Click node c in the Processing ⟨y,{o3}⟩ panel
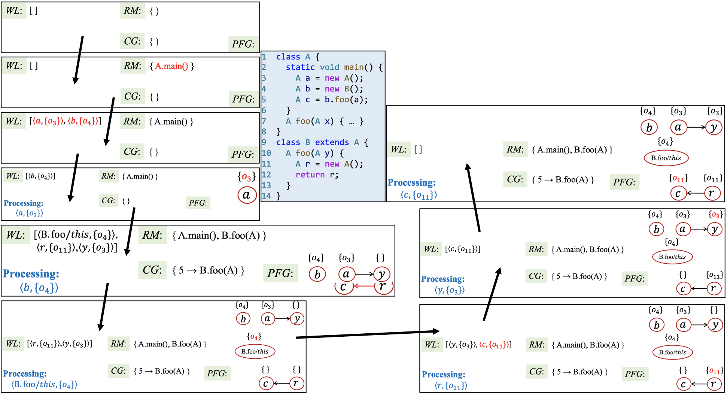Viewport: 727px width, 394px height. pos(683,288)
